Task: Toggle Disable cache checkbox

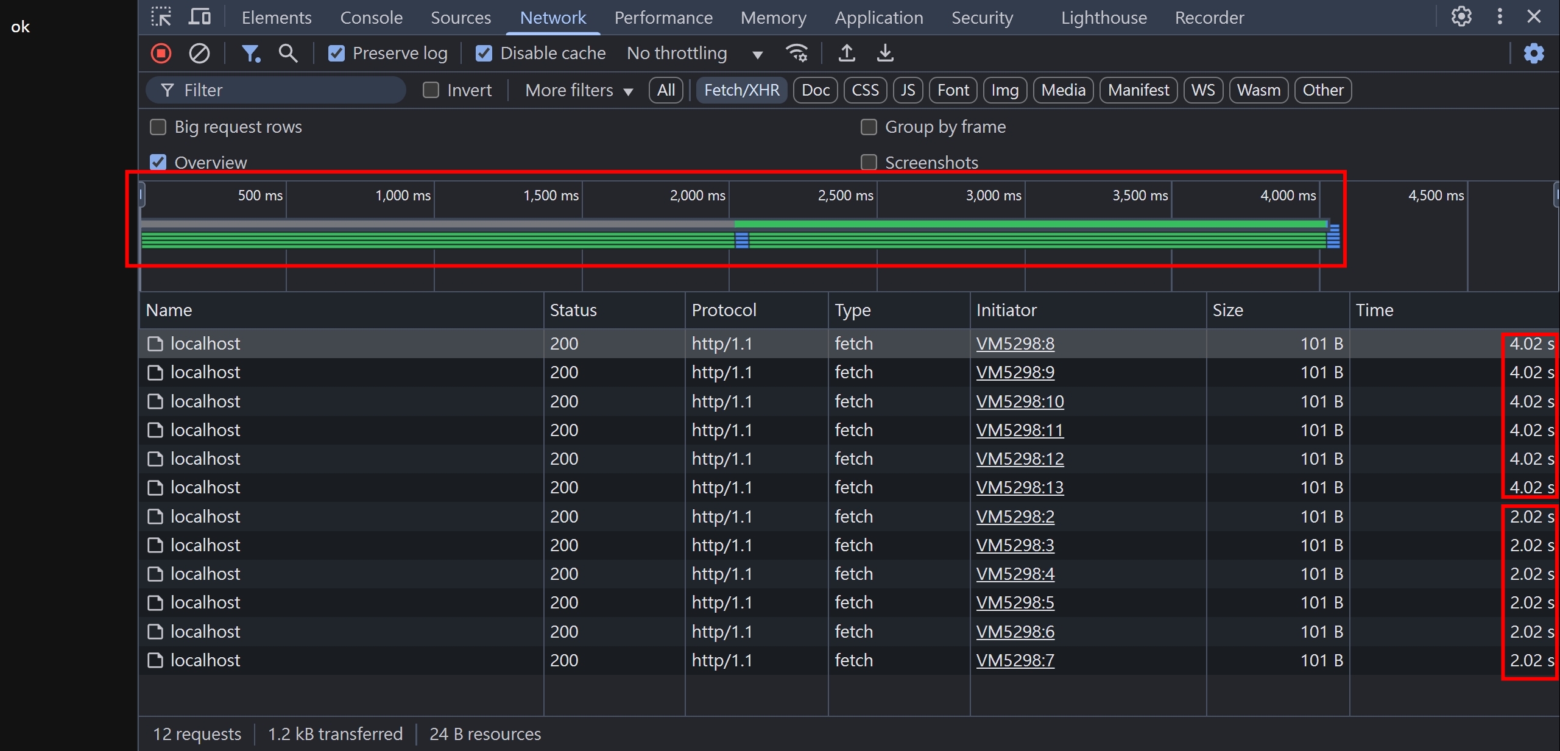Action: pos(484,54)
